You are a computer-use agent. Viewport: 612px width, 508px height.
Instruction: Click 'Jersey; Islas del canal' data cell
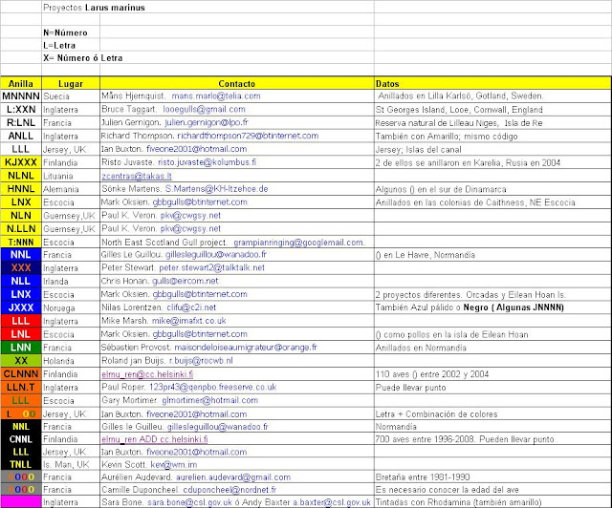[x=492, y=149]
